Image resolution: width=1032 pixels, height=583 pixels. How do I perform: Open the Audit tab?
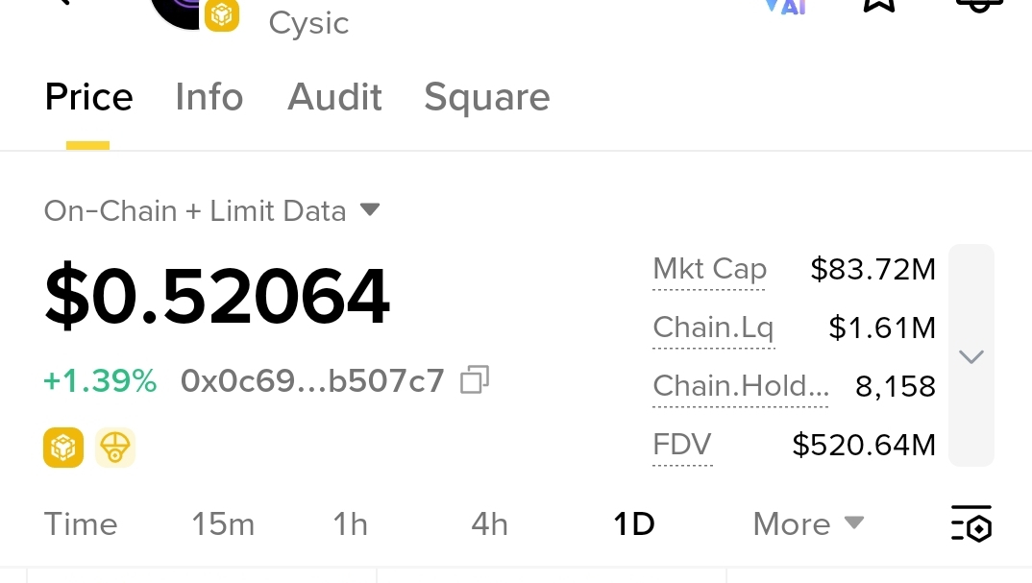pos(334,98)
